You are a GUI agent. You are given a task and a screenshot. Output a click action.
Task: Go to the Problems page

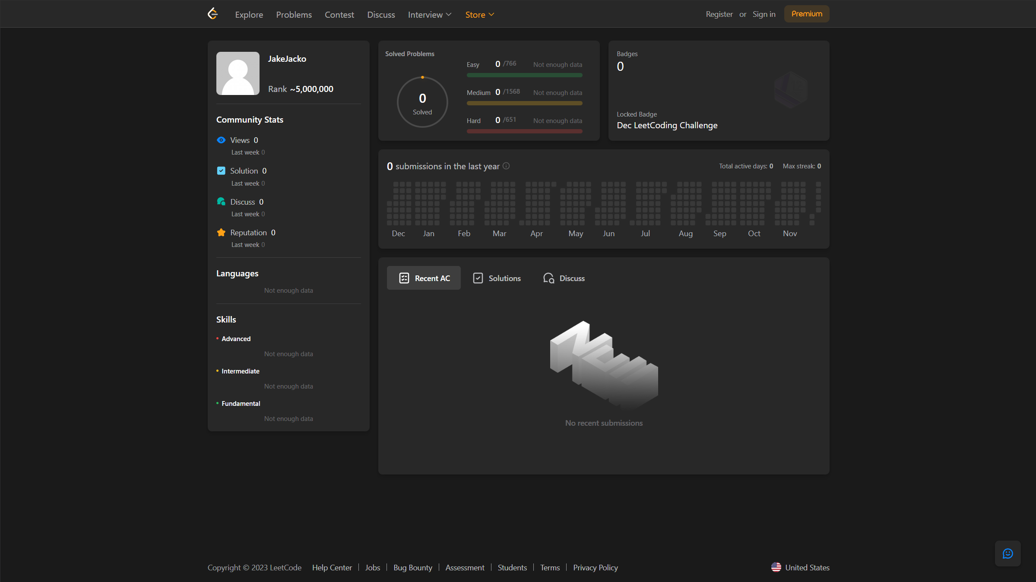(x=294, y=15)
